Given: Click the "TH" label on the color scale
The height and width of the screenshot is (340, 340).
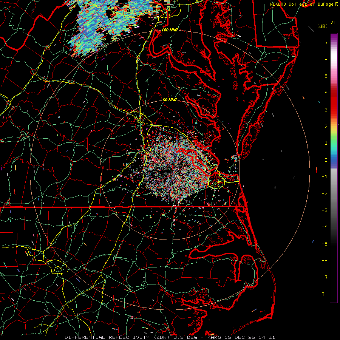Looking at the screenshot, I should [325, 294].
